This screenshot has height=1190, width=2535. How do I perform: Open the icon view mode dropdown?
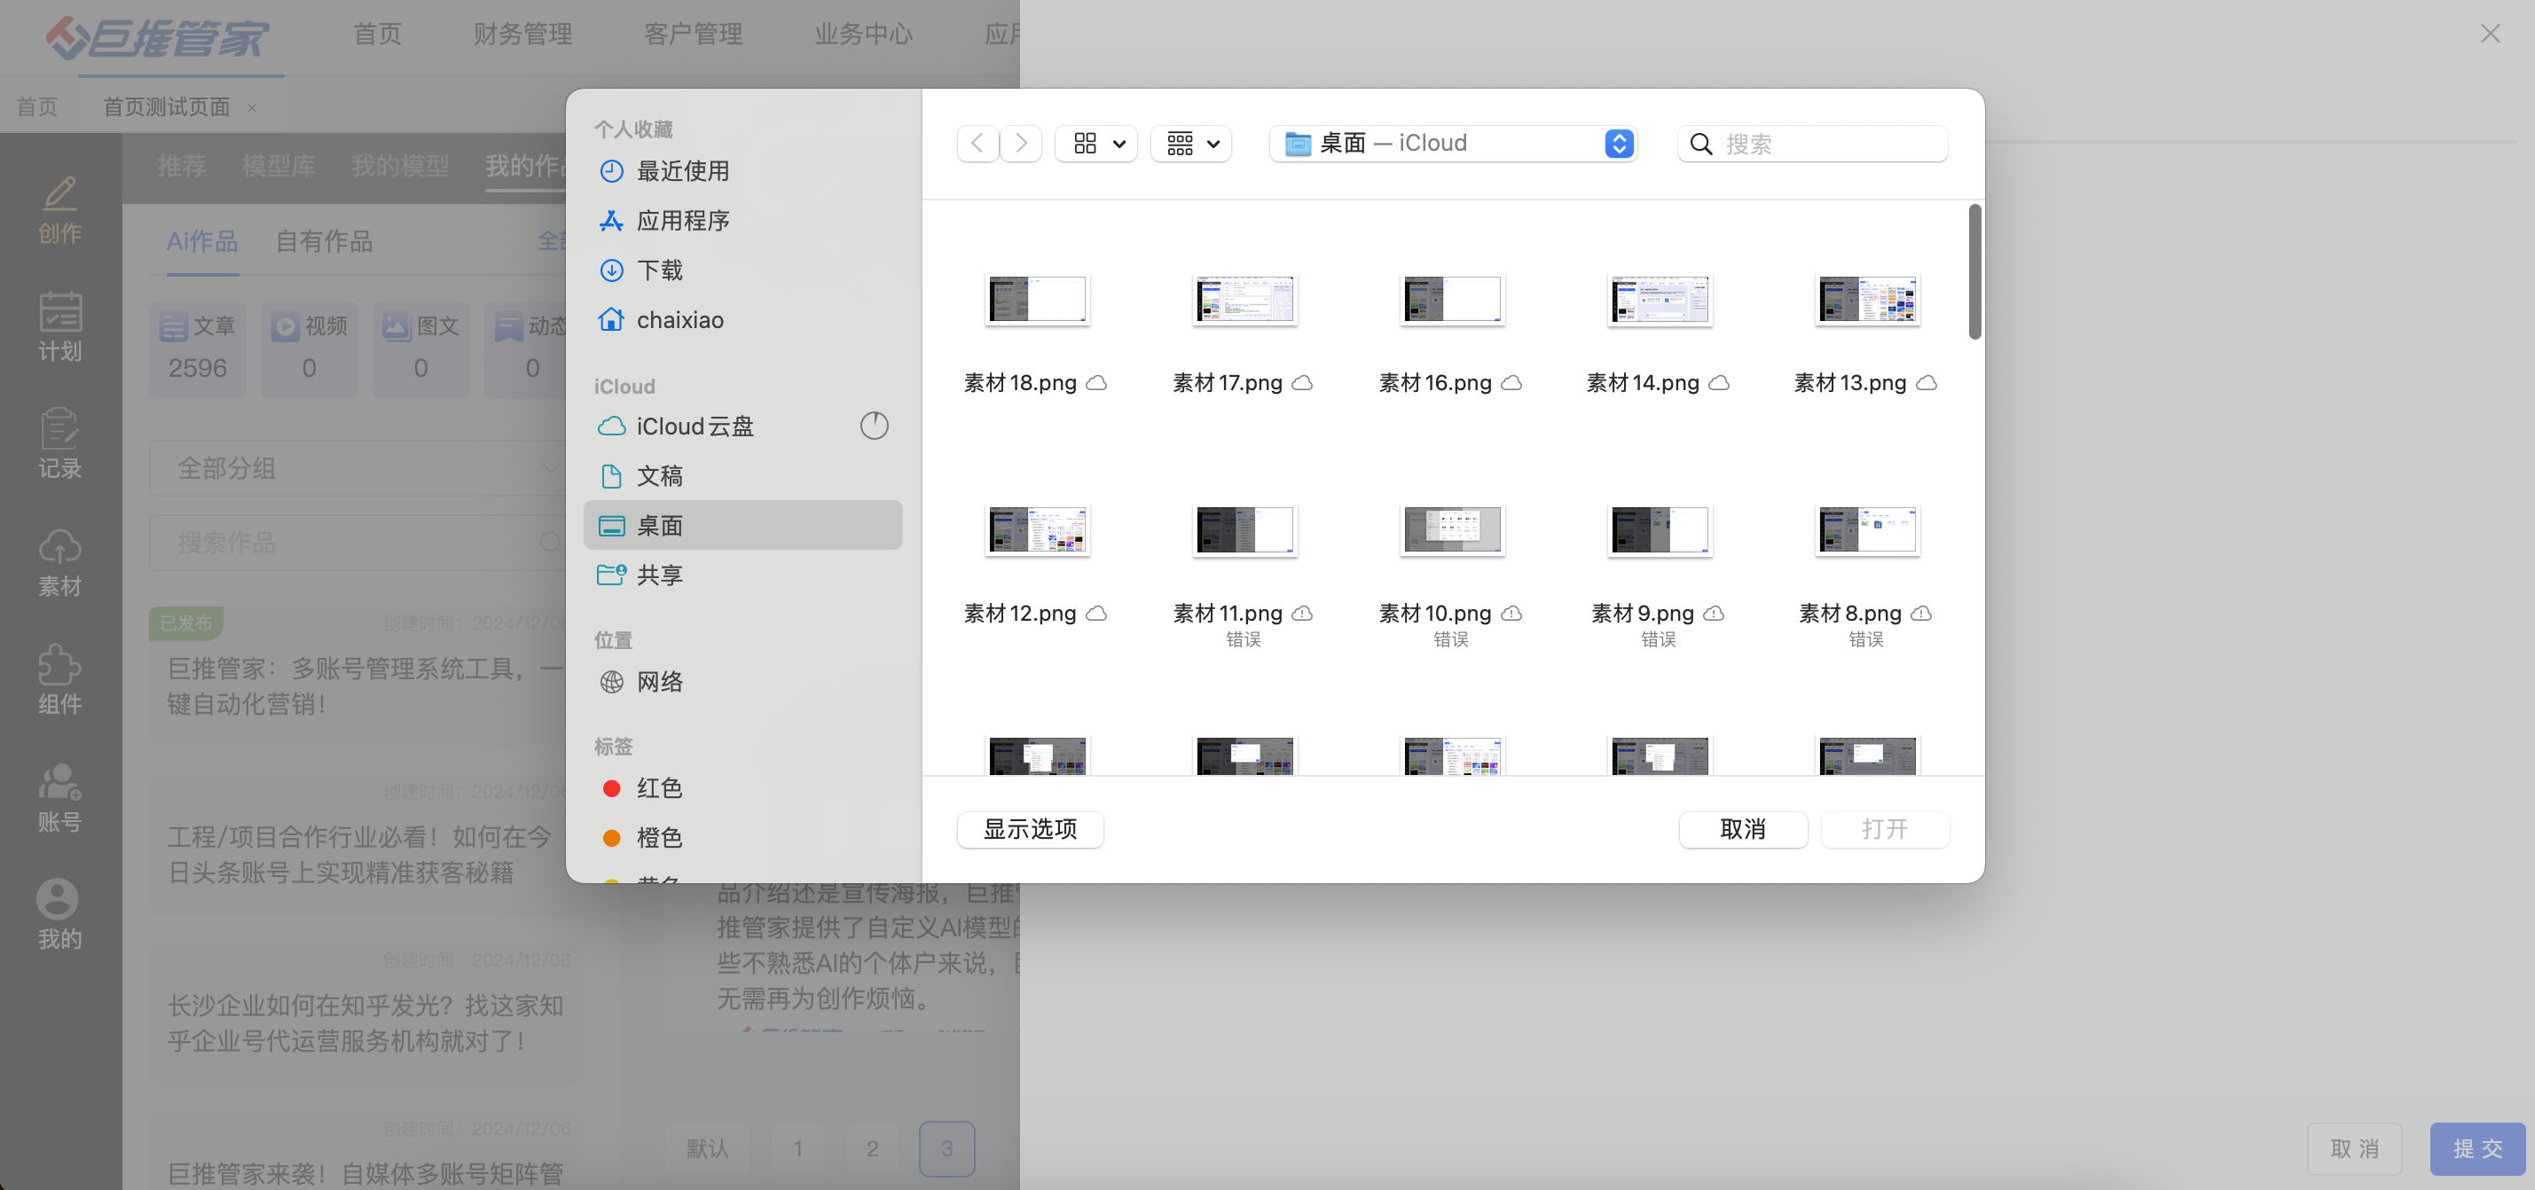[x=1096, y=144]
